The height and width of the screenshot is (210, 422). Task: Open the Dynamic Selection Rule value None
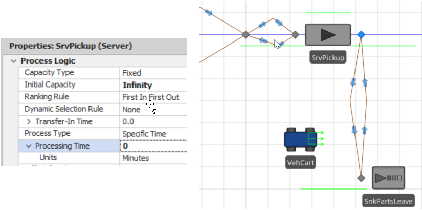(153, 110)
